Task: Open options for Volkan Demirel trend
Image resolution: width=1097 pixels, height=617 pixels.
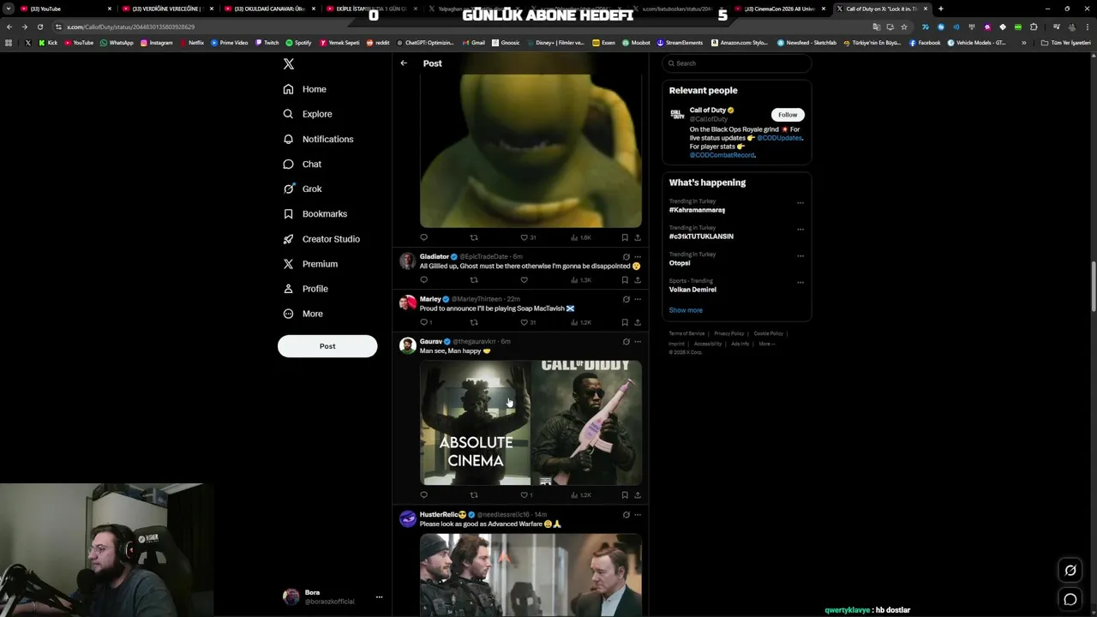Action: click(x=800, y=282)
